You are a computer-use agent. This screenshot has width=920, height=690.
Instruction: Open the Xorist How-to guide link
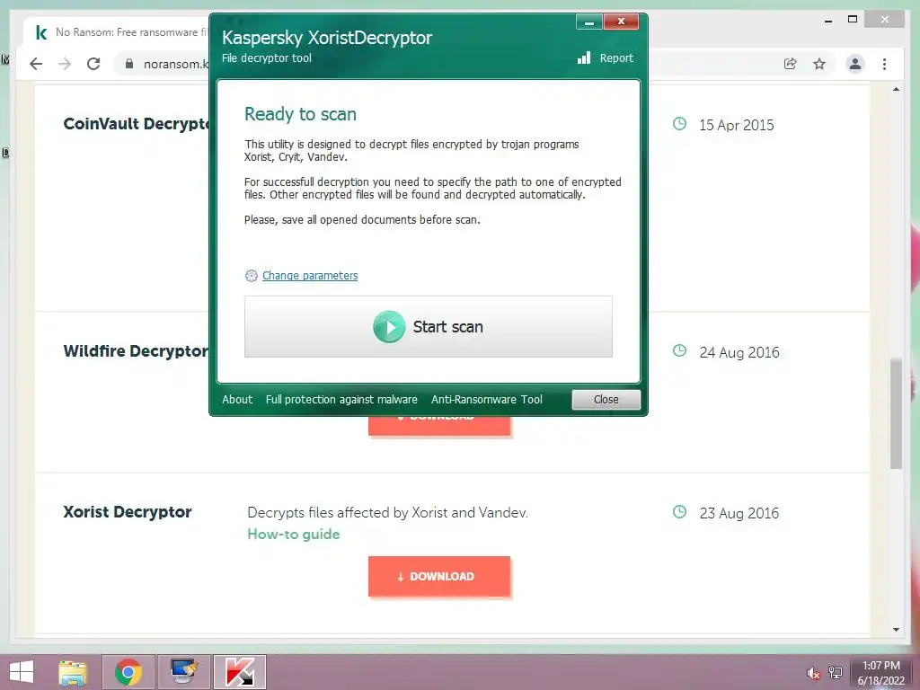pyautogui.click(x=294, y=534)
